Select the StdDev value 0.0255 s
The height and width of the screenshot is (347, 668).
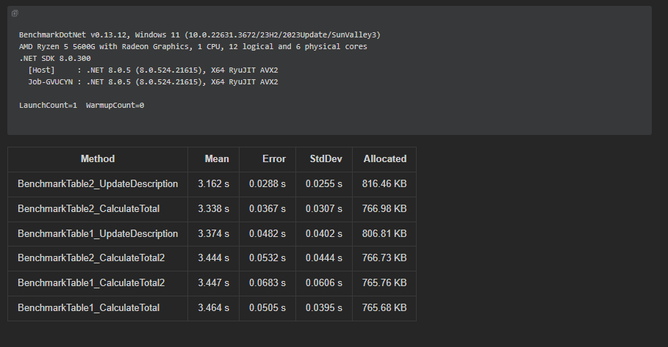pyautogui.click(x=324, y=184)
